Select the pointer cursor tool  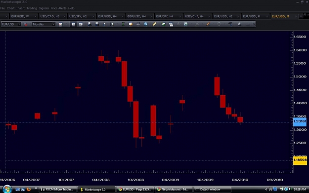(104, 24)
